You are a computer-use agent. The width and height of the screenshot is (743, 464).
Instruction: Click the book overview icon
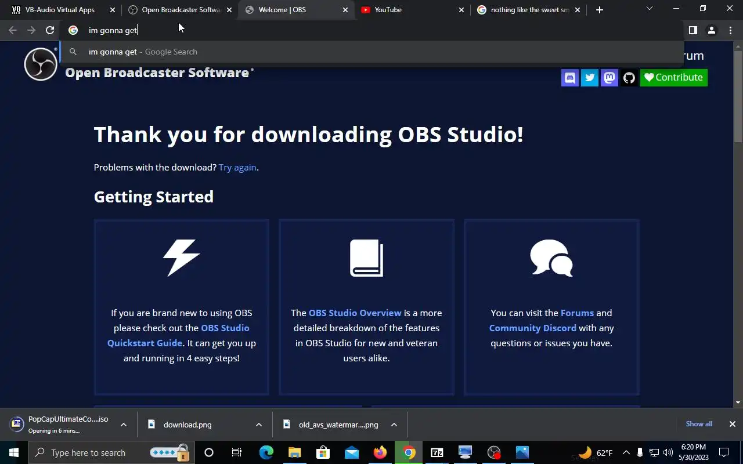(366, 258)
